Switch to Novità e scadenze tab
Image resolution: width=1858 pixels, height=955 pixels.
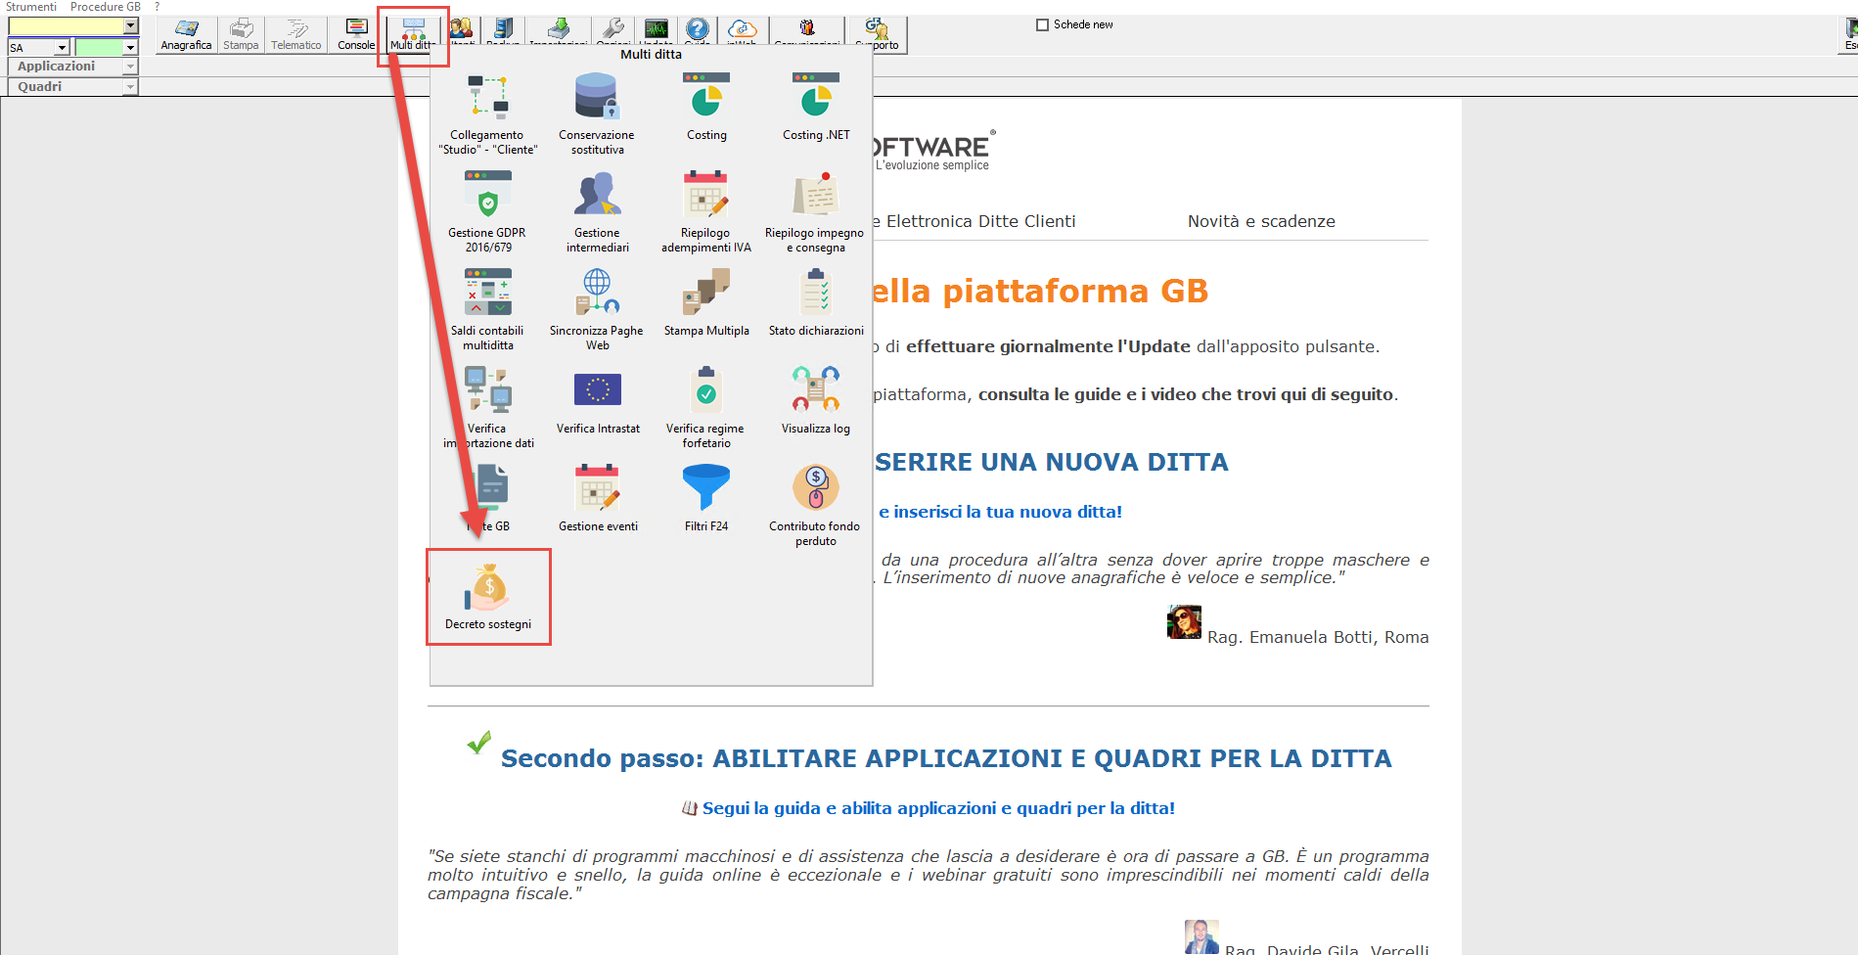click(1261, 221)
